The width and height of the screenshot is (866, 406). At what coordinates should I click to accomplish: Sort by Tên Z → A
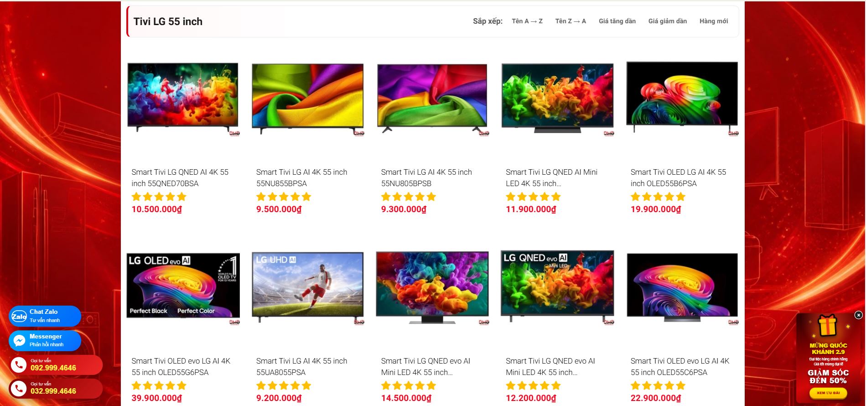click(x=570, y=21)
